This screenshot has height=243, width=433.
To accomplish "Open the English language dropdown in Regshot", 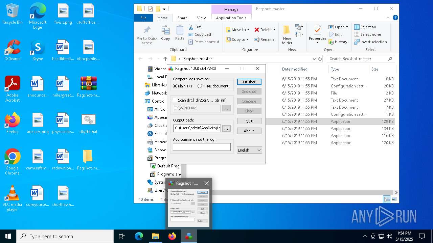I will click(x=249, y=150).
